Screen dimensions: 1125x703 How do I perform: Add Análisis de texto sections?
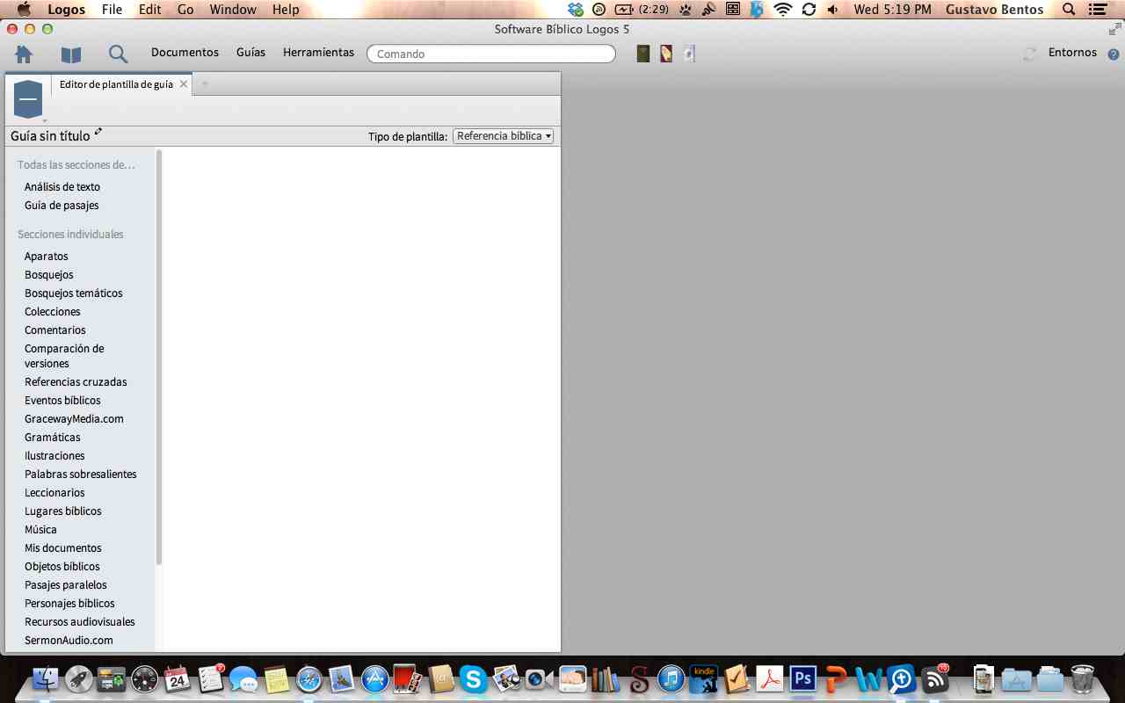pyautogui.click(x=62, y=187)
